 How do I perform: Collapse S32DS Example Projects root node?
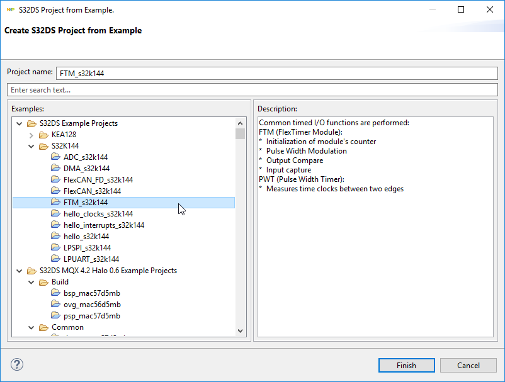[20, 123]
